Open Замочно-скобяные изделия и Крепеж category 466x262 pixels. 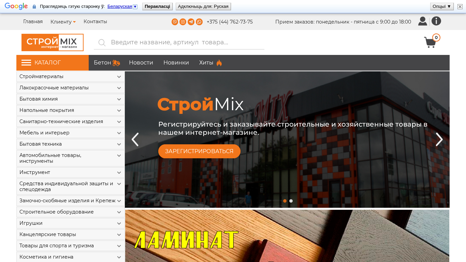[x=71, y=201]
